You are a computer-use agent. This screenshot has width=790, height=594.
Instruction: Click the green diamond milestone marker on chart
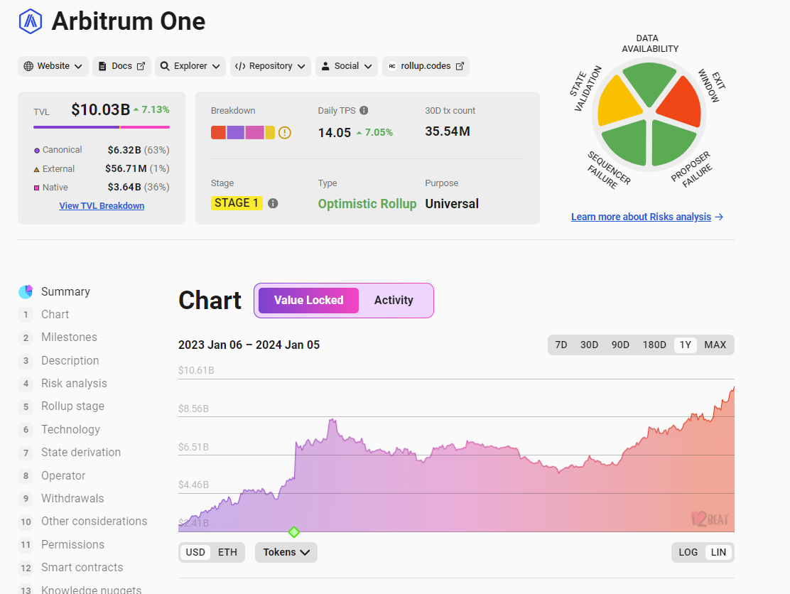click(293, 532)
